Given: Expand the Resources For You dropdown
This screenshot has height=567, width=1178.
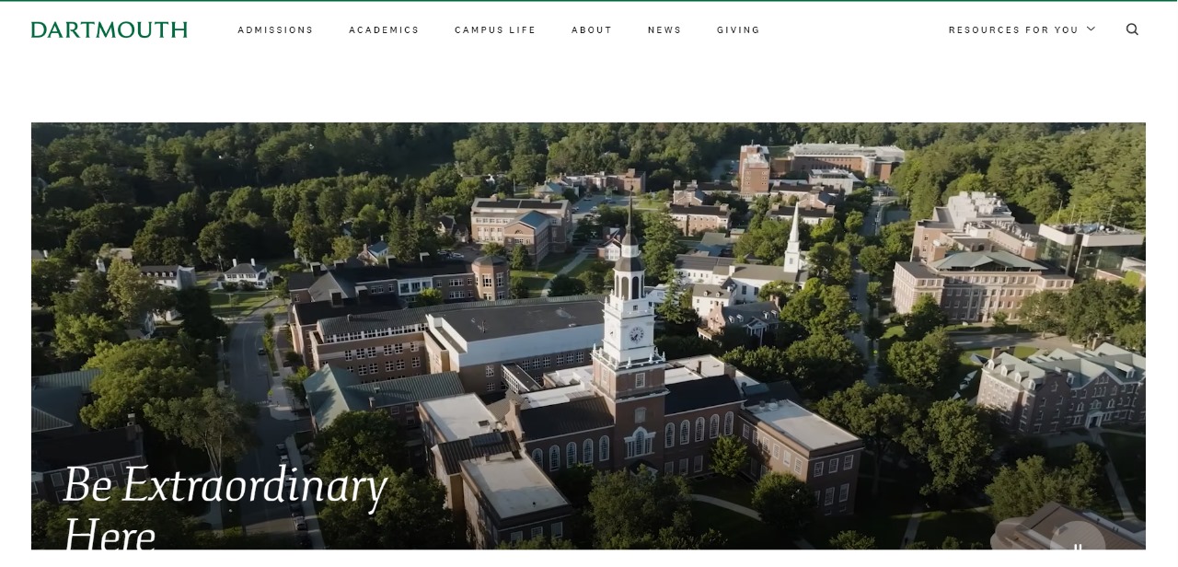Looking at the screenshot, I should (x=1022, y=29).
